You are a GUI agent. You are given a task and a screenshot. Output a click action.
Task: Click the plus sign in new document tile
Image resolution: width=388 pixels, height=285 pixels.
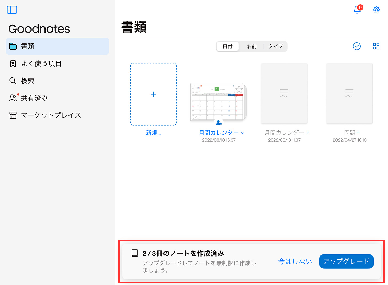coord(153,94)
